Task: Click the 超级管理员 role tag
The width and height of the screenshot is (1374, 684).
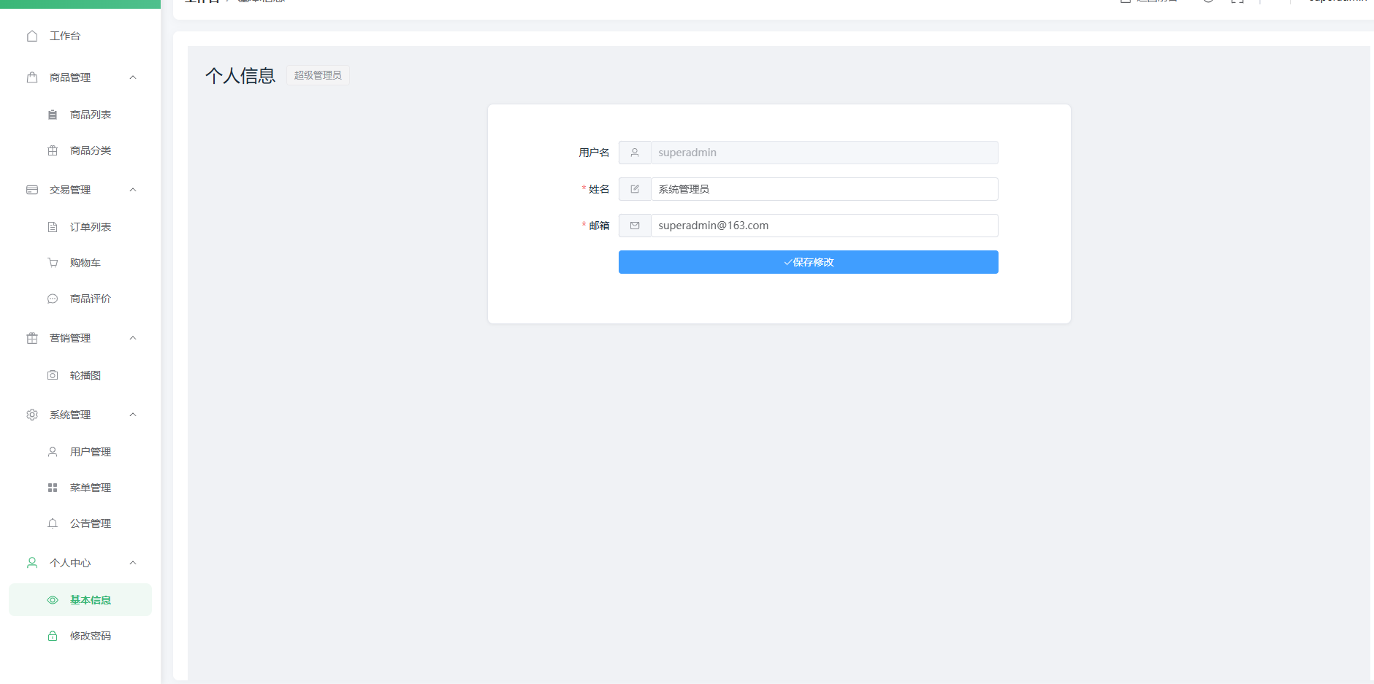Action: coord(318,75)
